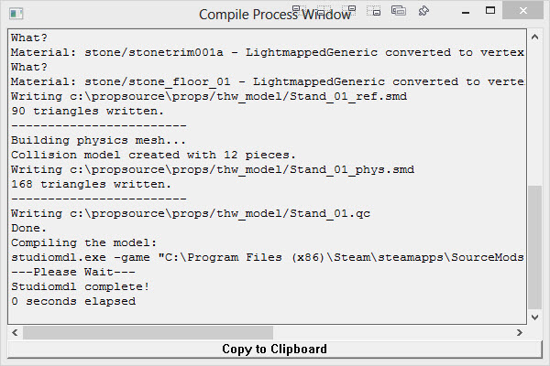Click the empty horizontal scrollbar track right of the thumb
Viewport: 550px width, 366px height.
393,332
